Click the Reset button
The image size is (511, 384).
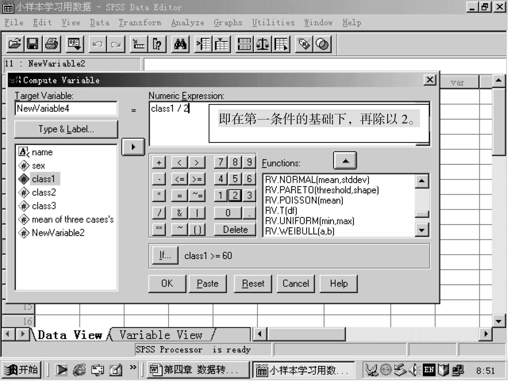point(253,284)
